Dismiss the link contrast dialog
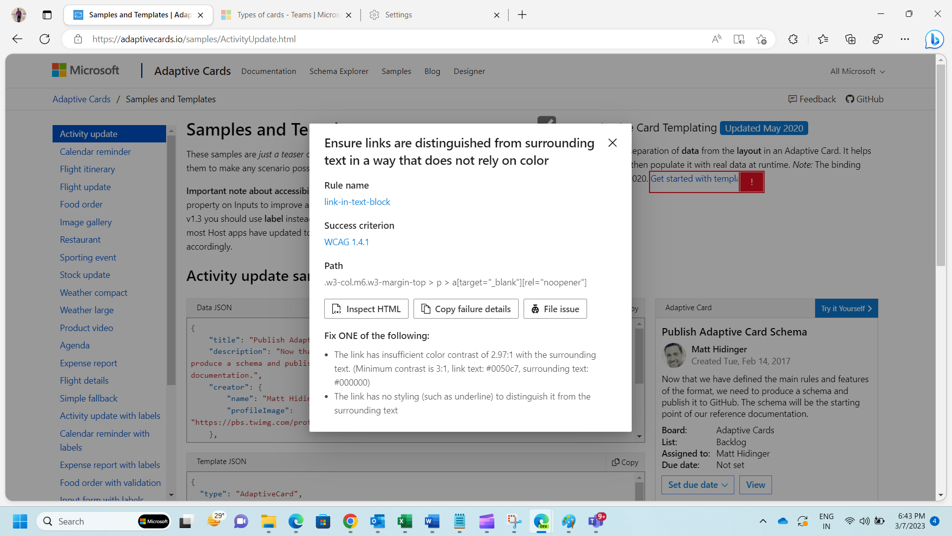The image size is (952, 536). [x=612, y=142]
